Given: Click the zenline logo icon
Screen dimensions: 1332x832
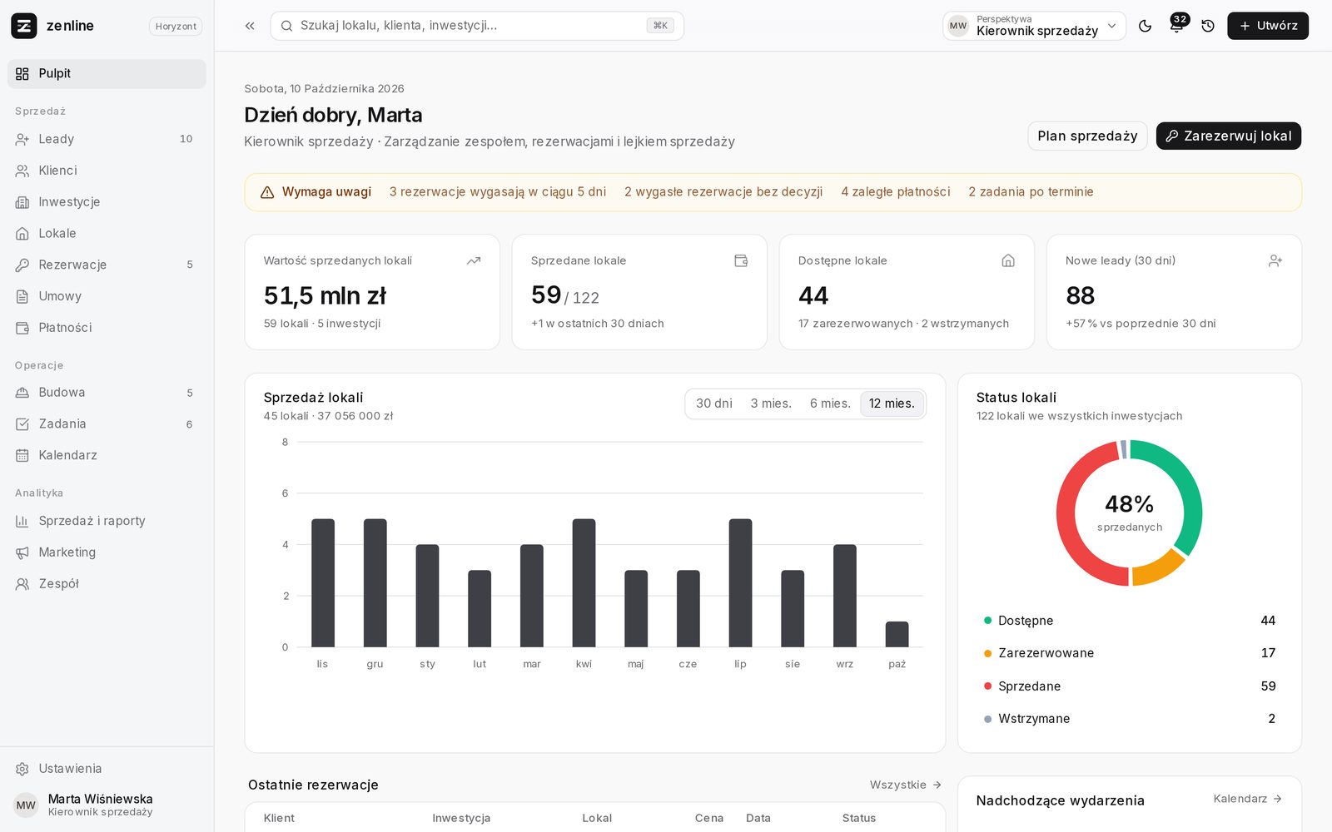Looking at the screenshot, I should (23, 26).
